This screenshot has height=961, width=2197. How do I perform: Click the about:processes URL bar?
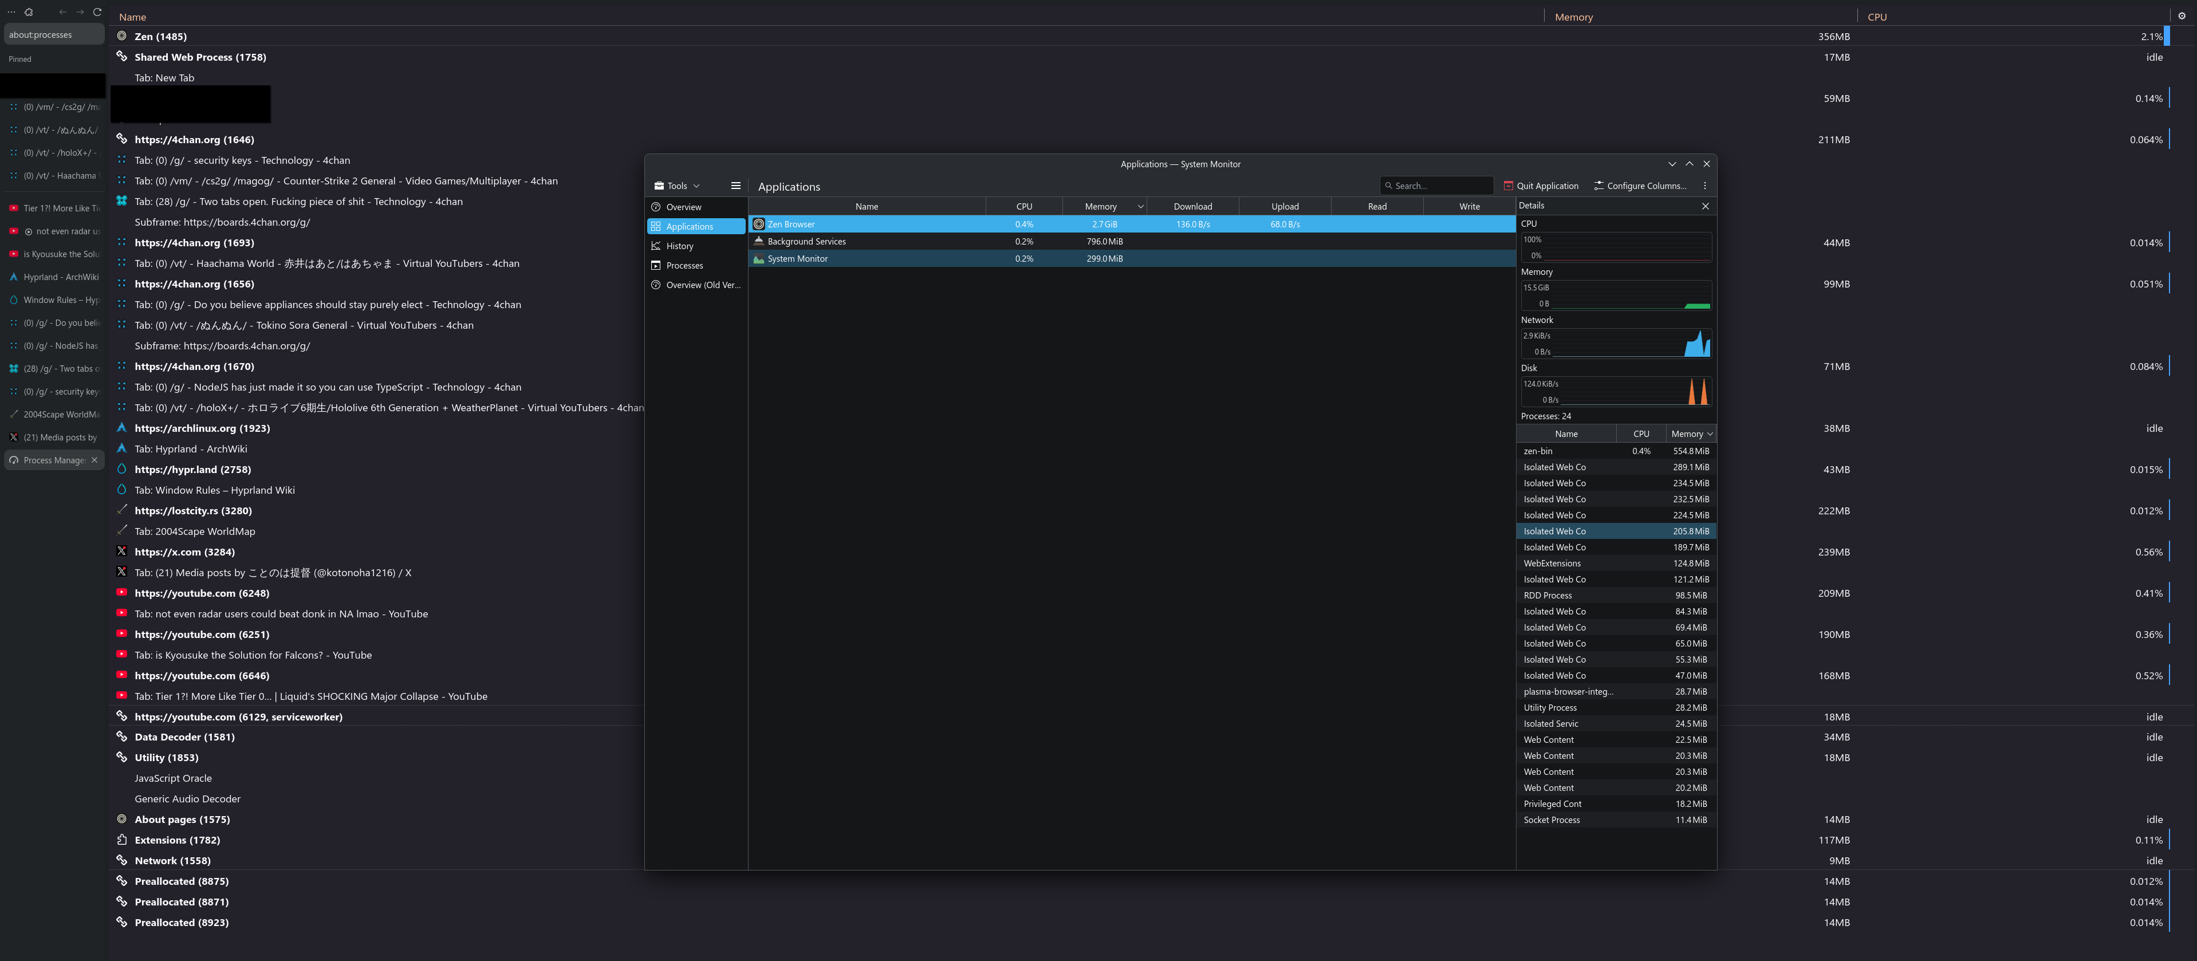tap(54, 35)
